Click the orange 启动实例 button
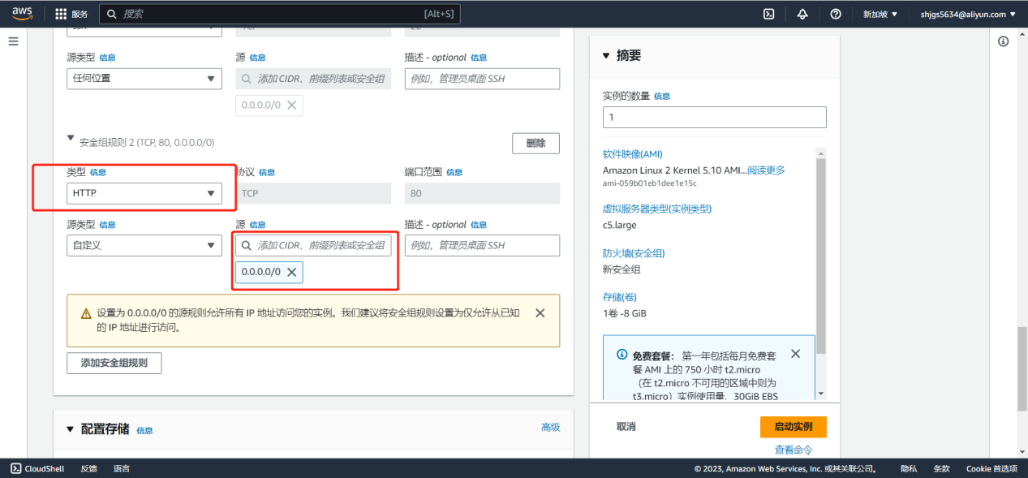The width and height of the screenshot is (1028, 478). [x=793, y=426]
